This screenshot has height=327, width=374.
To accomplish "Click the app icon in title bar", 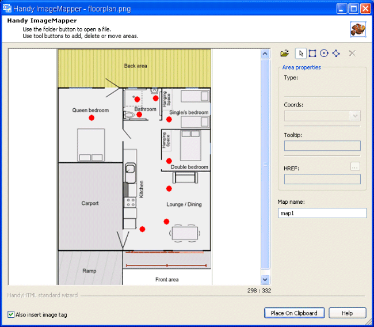I will pos(7,9).
